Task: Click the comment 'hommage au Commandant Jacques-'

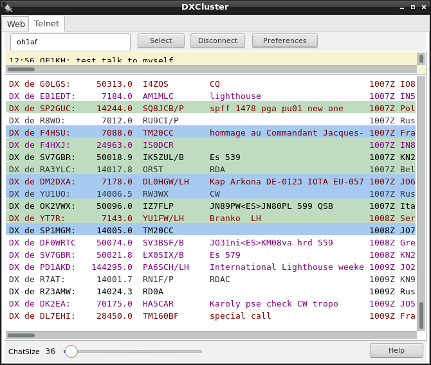Action: click(287, 132)
